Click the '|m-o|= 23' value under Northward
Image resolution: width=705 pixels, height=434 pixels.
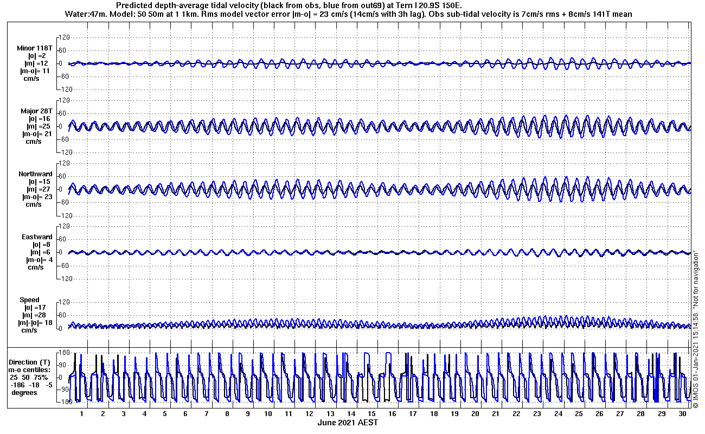click(37, 197)
